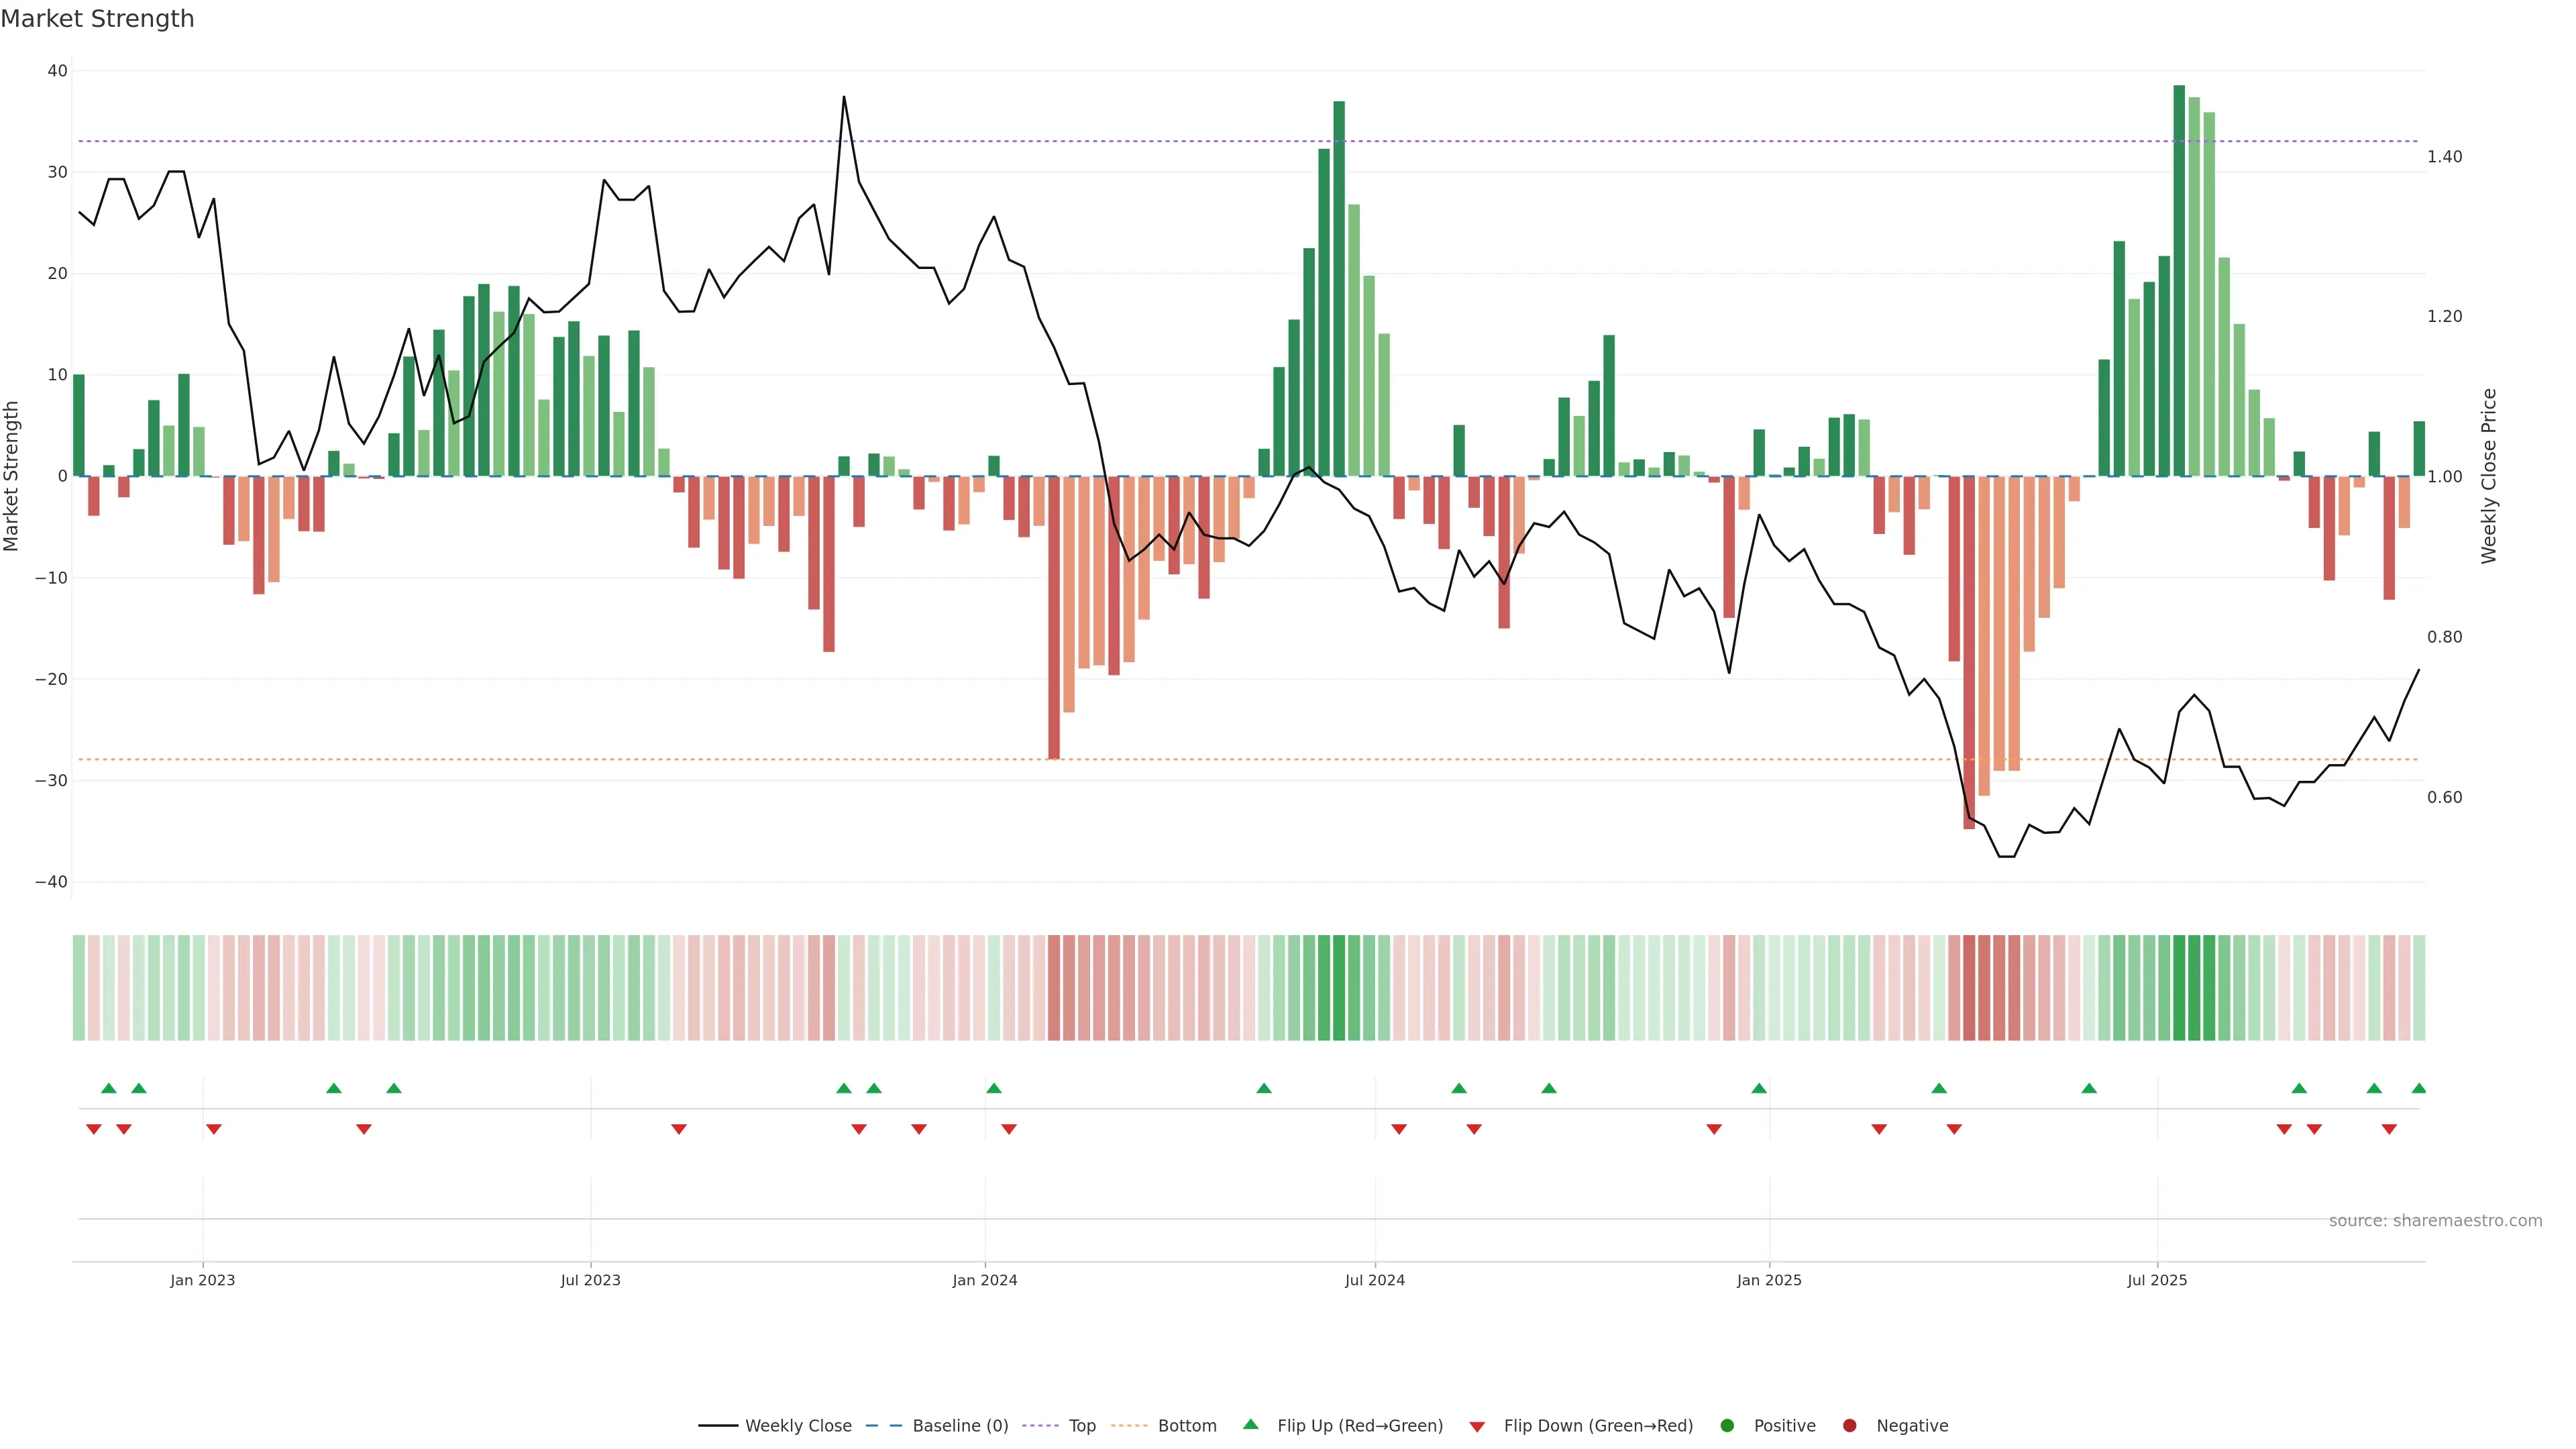The image size is (2576, 1449).
Task: Click Flip Up green triangle legend icon
Action: coord(1250,1424)
